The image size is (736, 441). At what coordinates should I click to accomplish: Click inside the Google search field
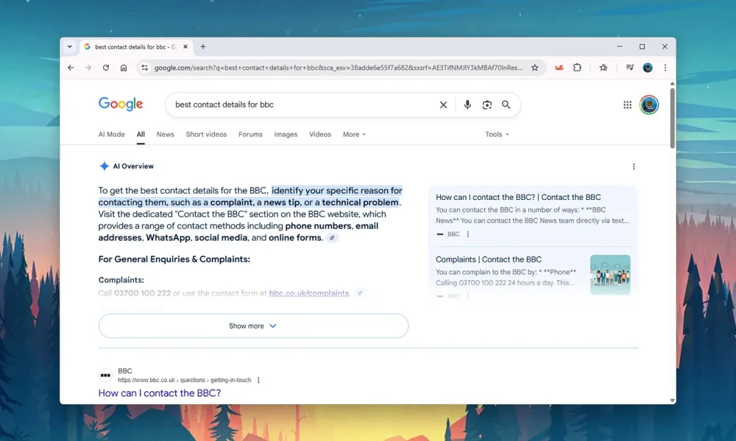[302, 105]
